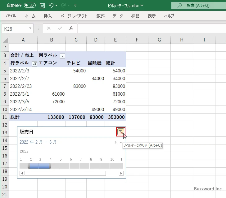Open the Undo history dropdown arrow

coord(56,6)
